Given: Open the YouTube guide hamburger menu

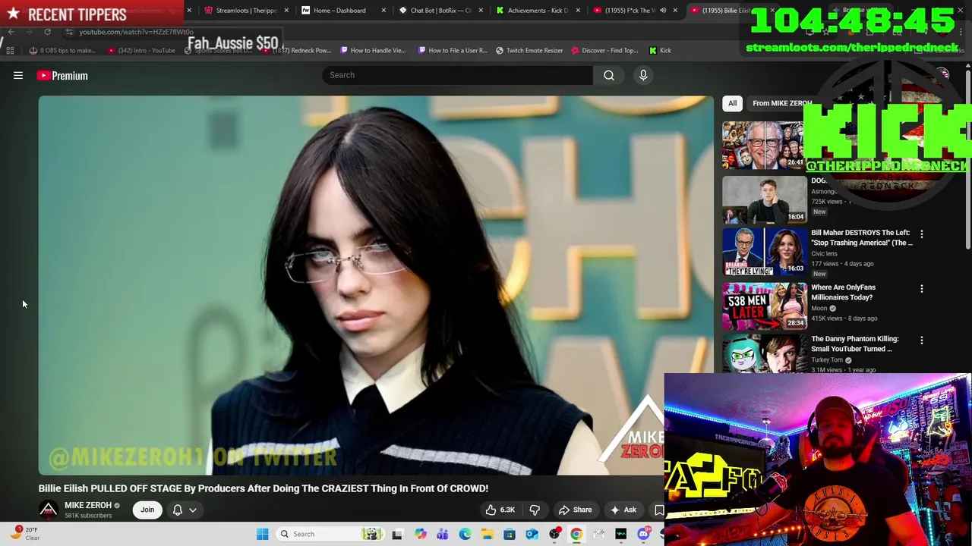Looking at the screenshot, I should coord(18,75).
